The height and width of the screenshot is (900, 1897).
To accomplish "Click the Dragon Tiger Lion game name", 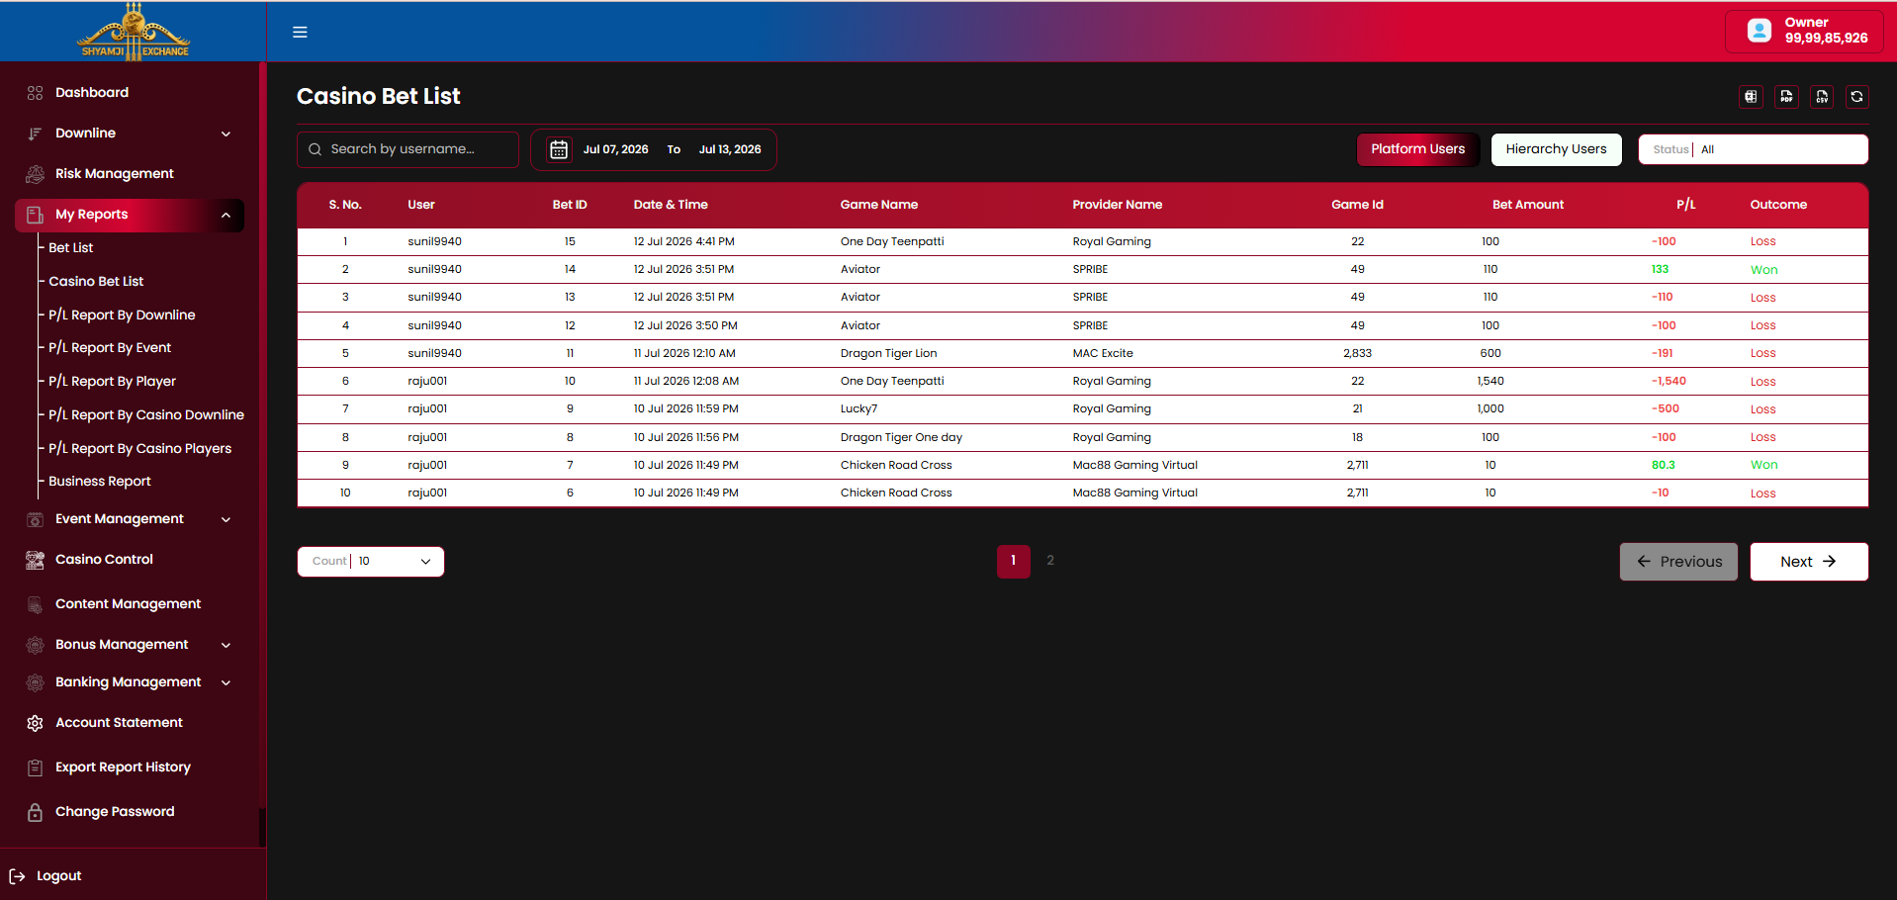I will click(x=888, y=353).
